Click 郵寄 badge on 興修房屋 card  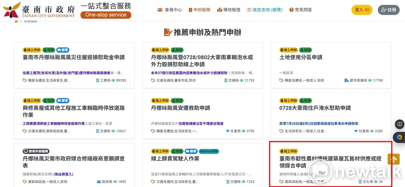point(63,100)
